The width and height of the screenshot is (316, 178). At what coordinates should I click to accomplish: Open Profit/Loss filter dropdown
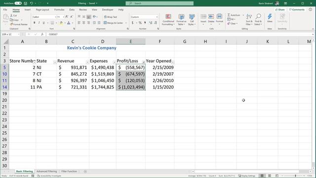(144, 62)
